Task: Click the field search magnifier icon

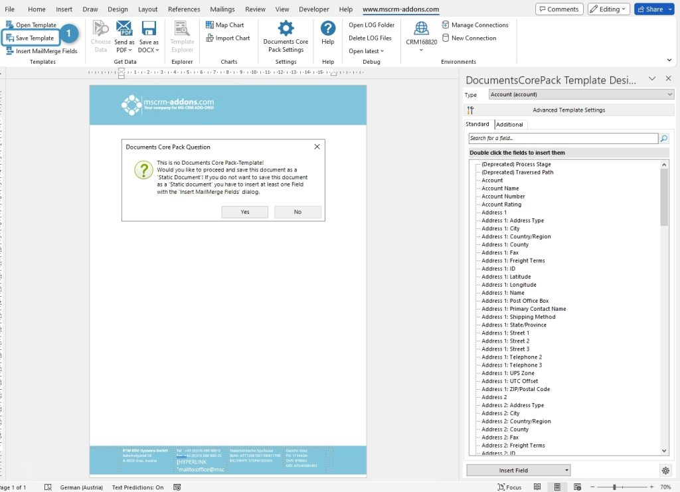Action: point(663,138)
